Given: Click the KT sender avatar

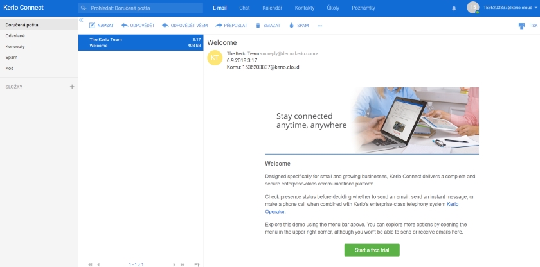Looking at the screenshot, I should pos(215,57).
